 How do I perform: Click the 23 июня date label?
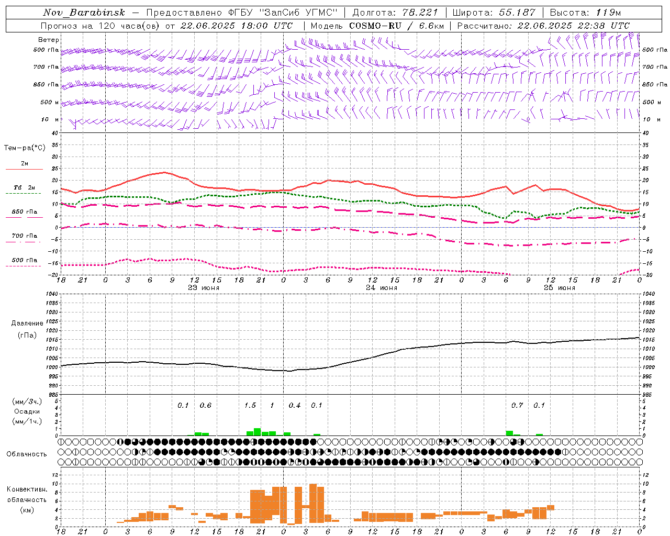click(204, 288)
